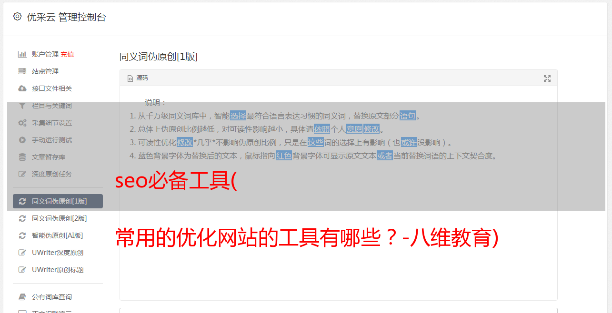Click the 站点管理 server icon
612x313 pixels.
(22, 71)
